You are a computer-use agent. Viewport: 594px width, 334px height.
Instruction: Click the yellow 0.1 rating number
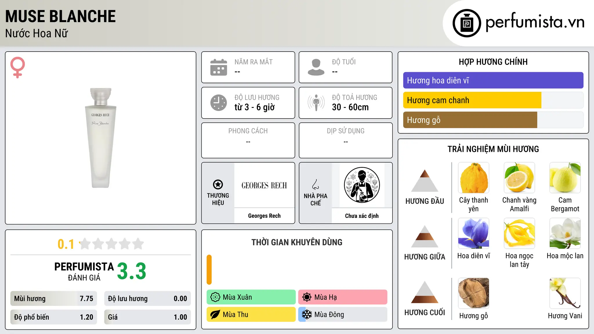click(66, 244)
